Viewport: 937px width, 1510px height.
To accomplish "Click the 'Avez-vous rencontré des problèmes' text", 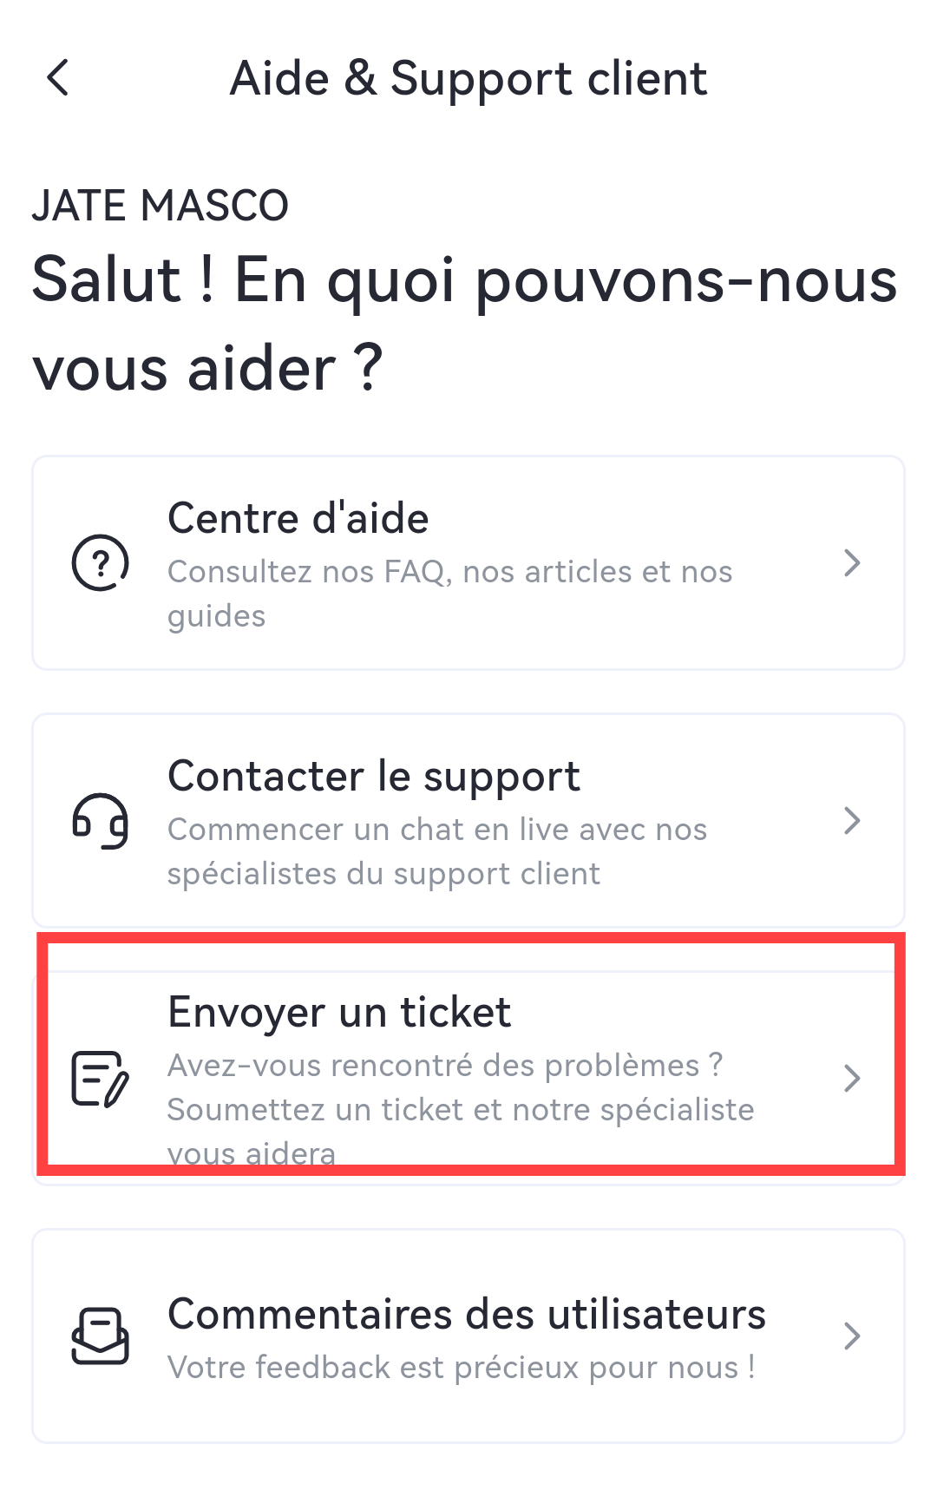I will (x=444, y=1066).
